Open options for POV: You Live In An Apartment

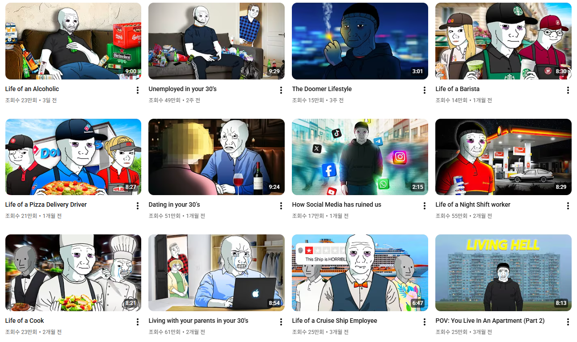tap(568, 322)
